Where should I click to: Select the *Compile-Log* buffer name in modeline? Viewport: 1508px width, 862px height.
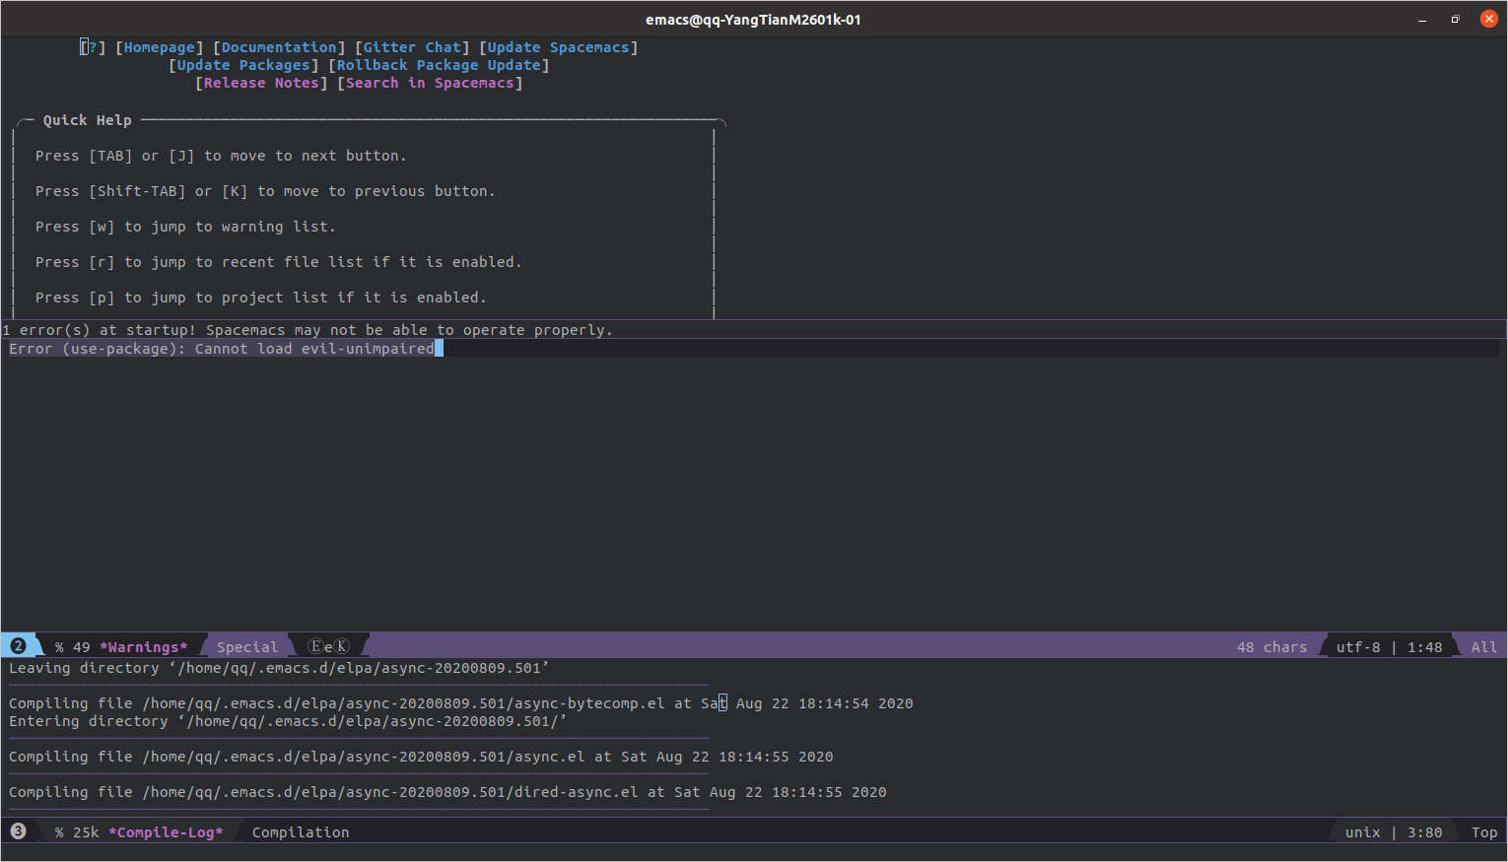[x=166, y=832]
